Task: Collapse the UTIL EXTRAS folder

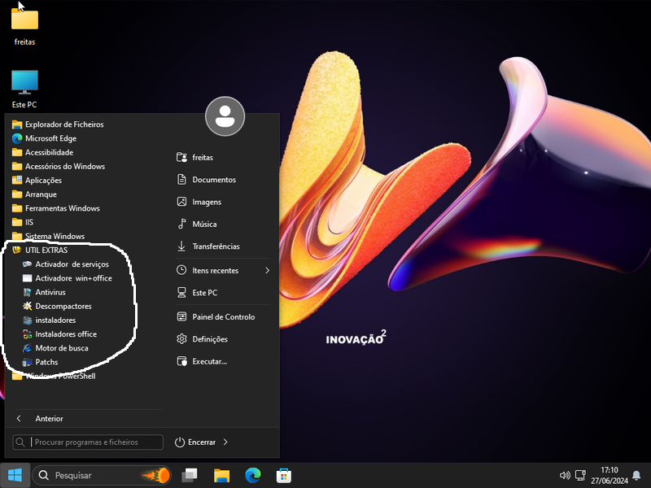Action: pyautogui.click(x=40, y=251)
